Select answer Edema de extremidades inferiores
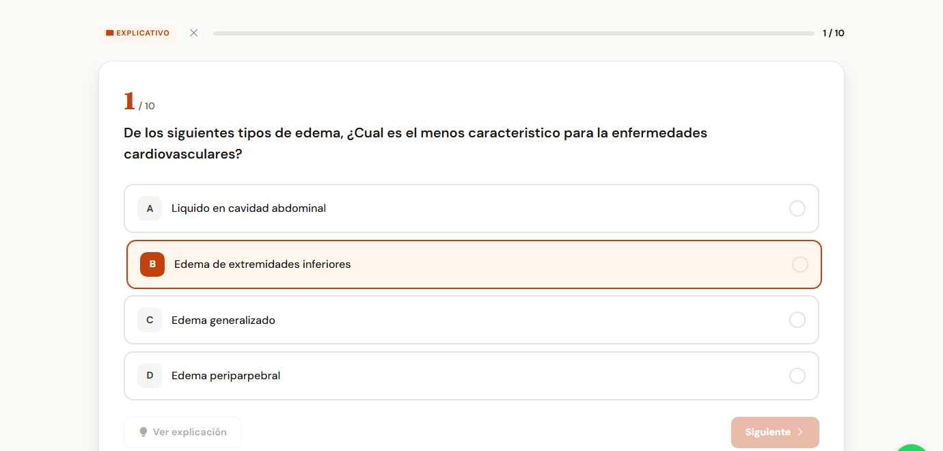The height and width of the screenshot is (451, 943). pyautogui.click(x=471, y=264)
